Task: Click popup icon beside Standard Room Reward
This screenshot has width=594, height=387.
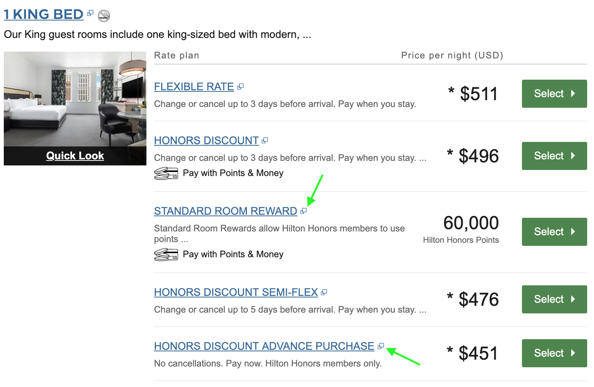Action: (x=303, y=211)
